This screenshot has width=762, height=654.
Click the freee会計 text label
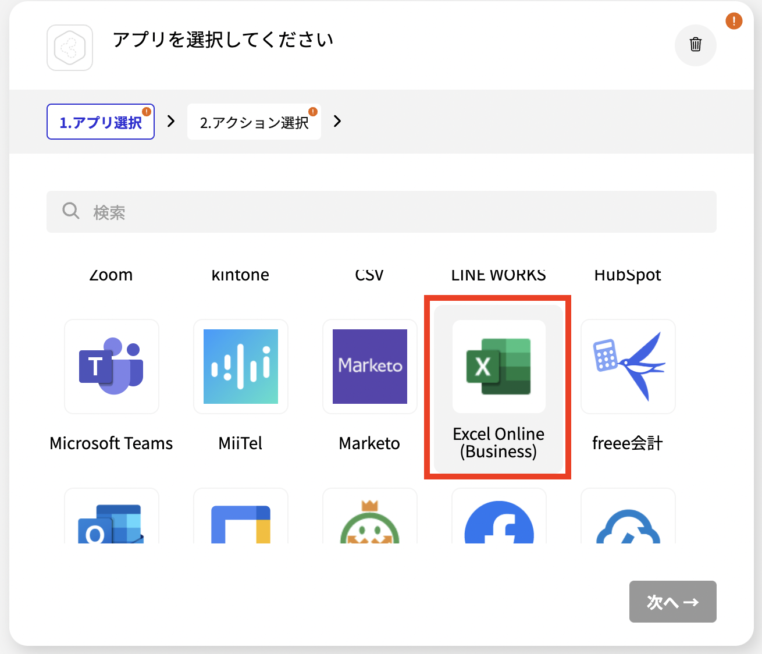(628, 443)
